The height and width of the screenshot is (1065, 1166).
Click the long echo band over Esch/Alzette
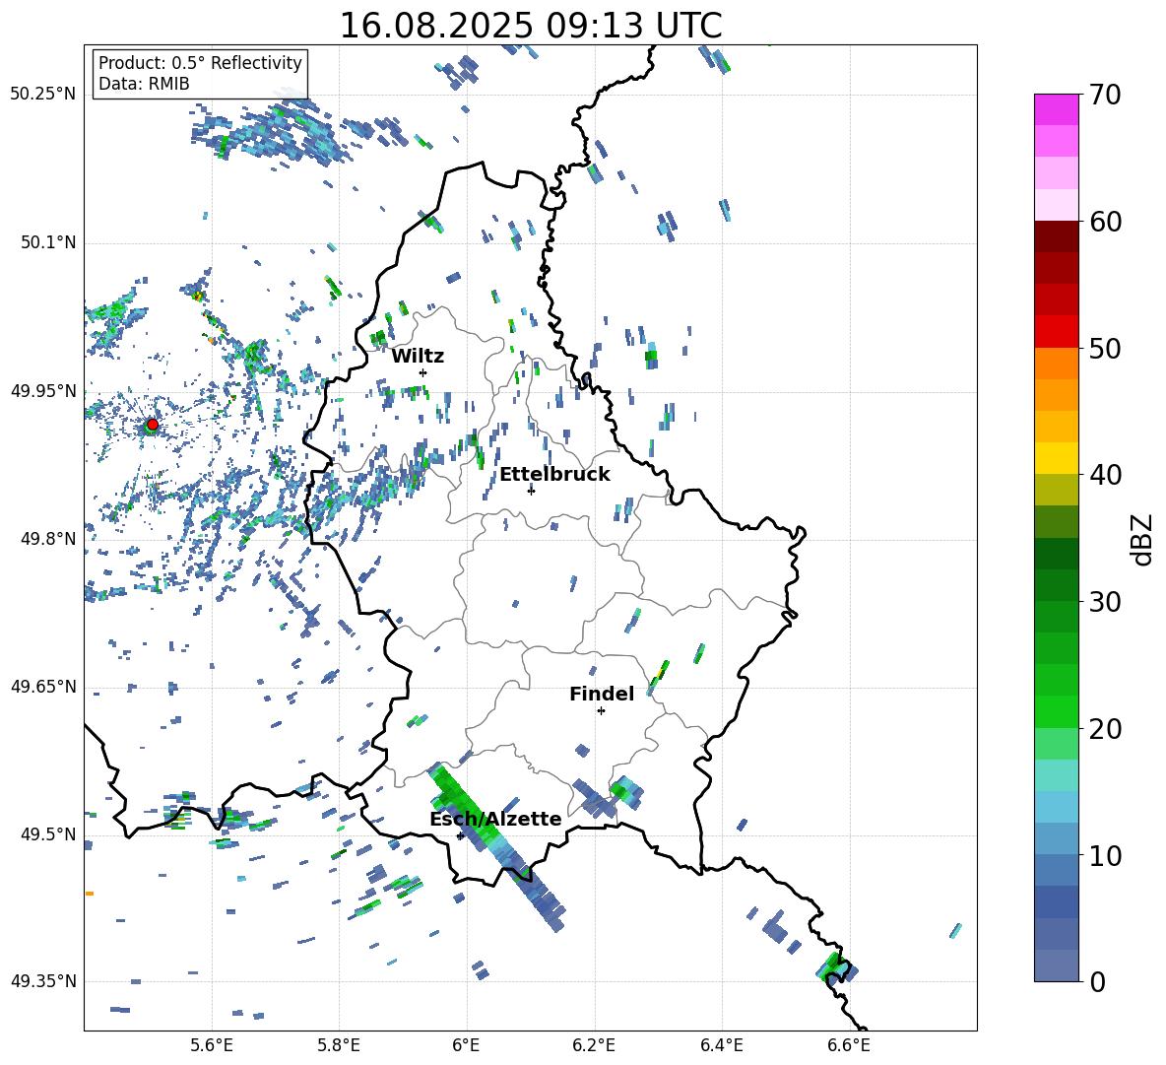(496, 846)
